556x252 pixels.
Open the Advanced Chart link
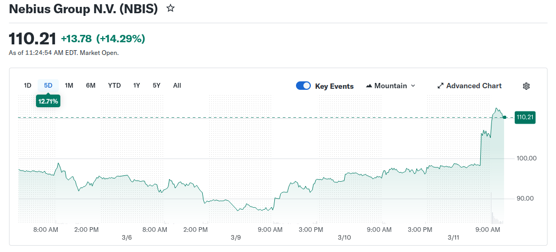(473, 86)
